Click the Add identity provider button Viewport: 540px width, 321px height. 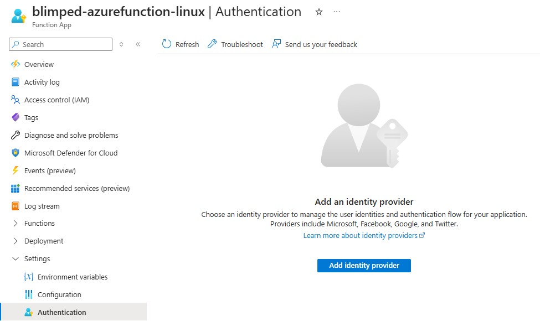[364, 265]
